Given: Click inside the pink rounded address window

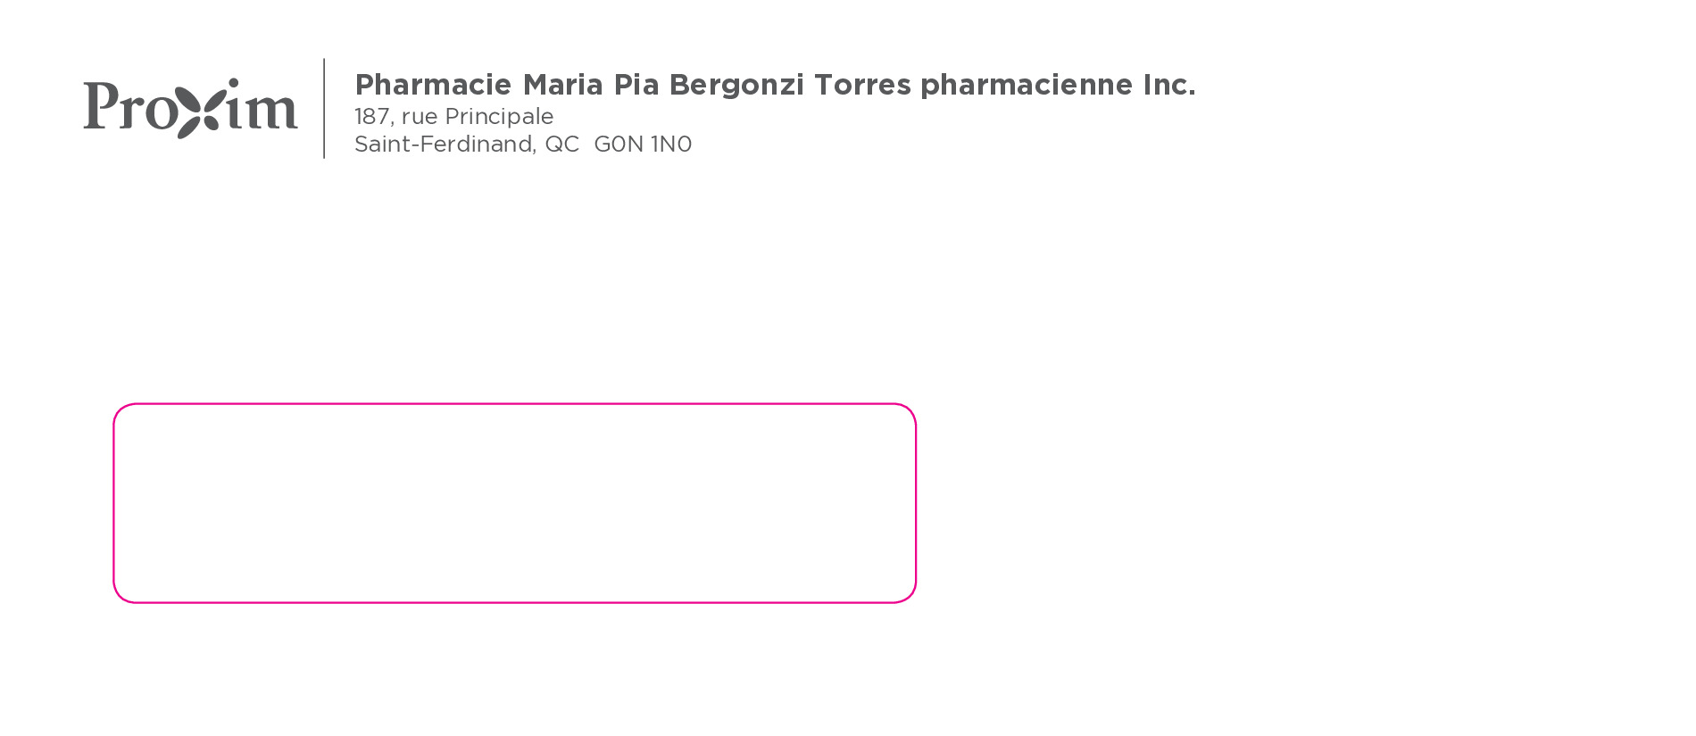Looking at the screenshot, I should click(514, 503).
